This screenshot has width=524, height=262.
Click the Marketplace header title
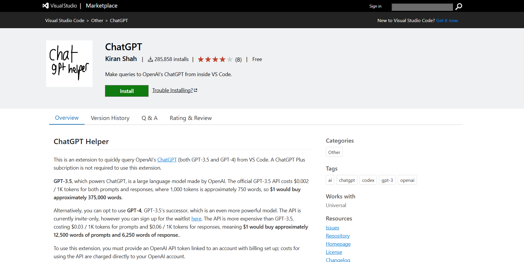coord(102,6)
